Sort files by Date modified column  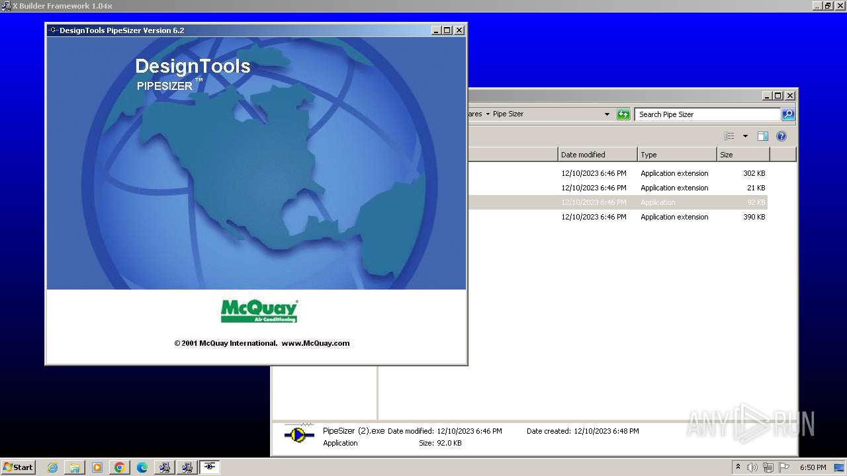click(x=598, y=155)
